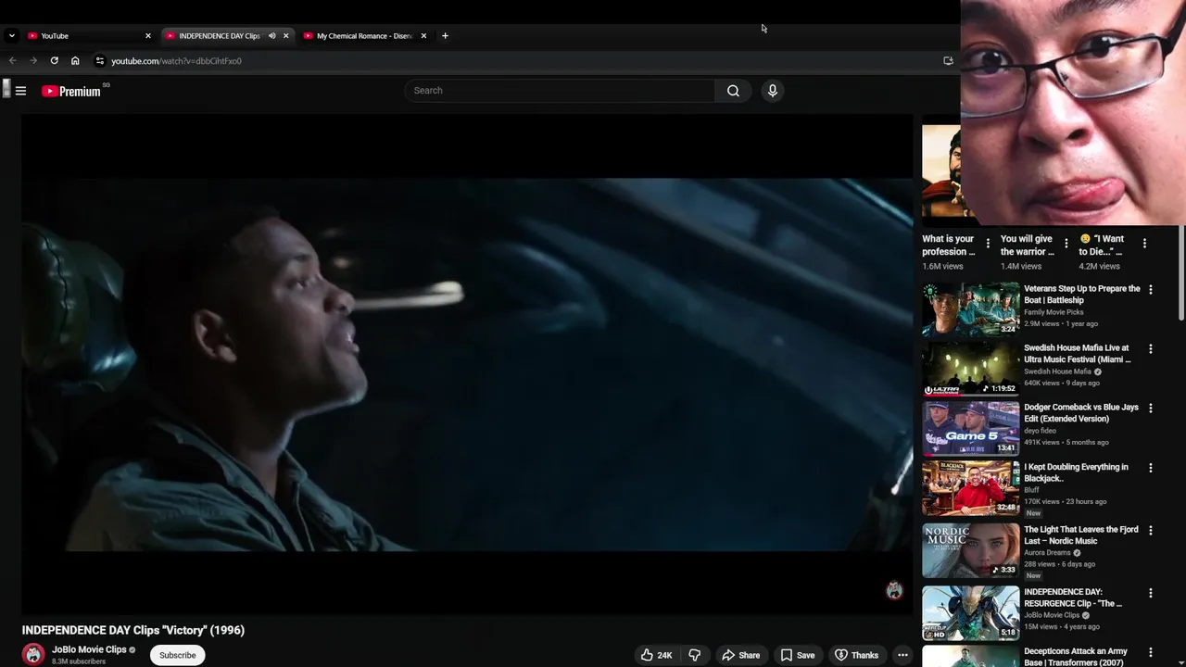
Task: Expand the tab search dropdown arrow
Action: (11, 36)
